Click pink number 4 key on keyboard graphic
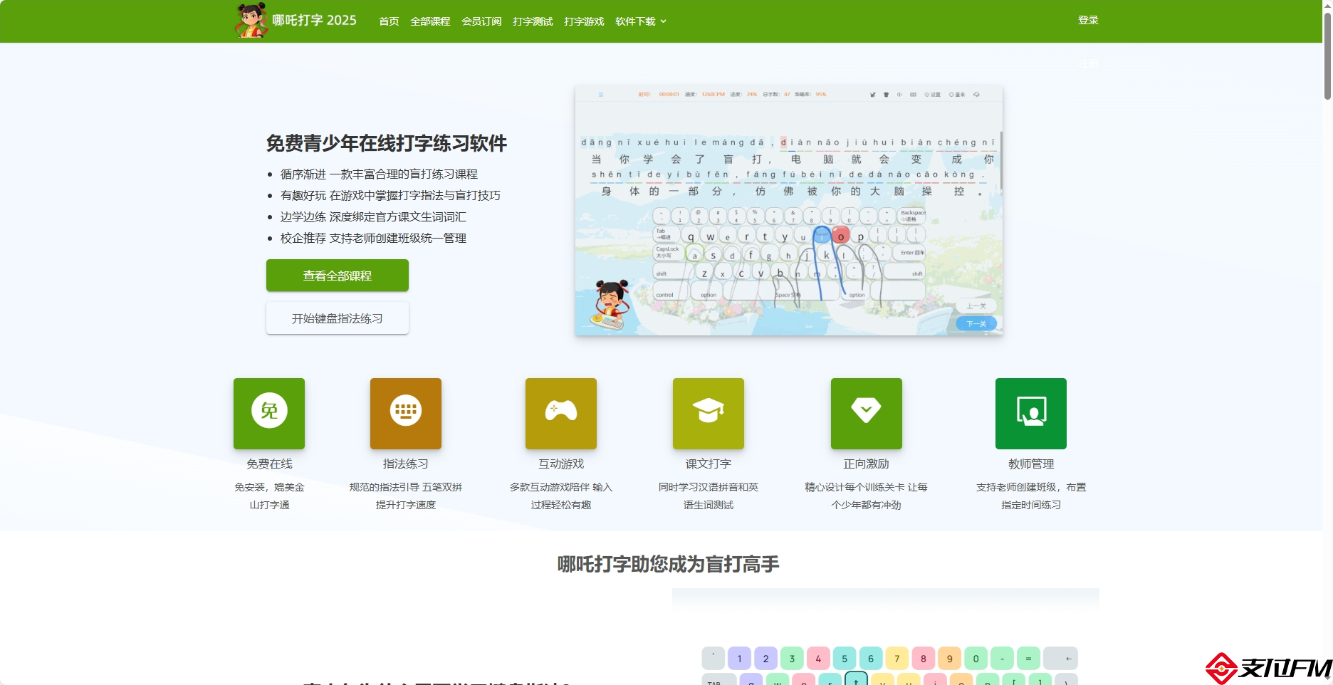The image size is (1333, 685). (x=818, y=658)
